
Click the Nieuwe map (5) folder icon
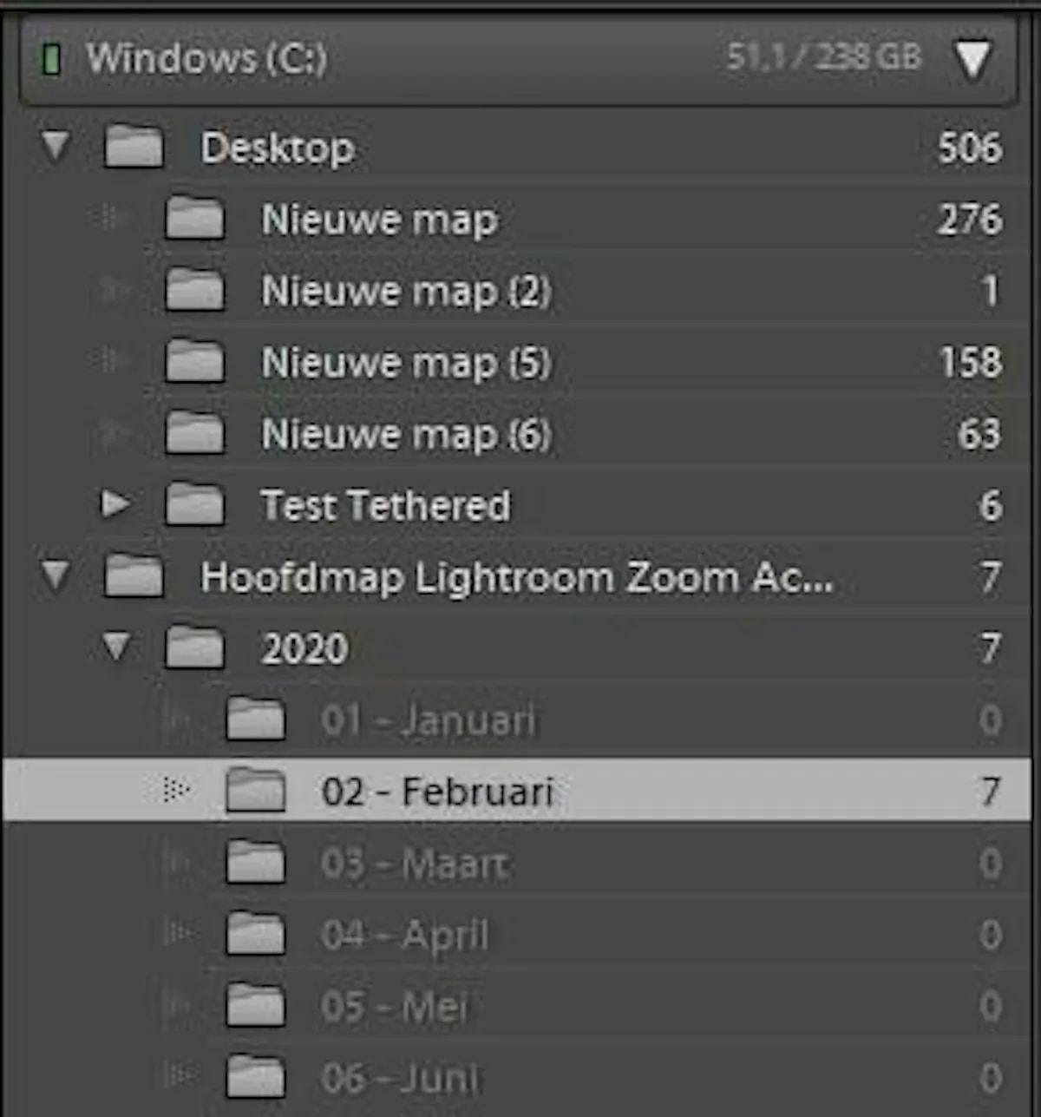(194, 361)
